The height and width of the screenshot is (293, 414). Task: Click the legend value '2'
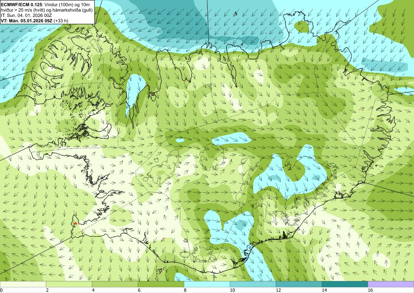coord(47,290)
